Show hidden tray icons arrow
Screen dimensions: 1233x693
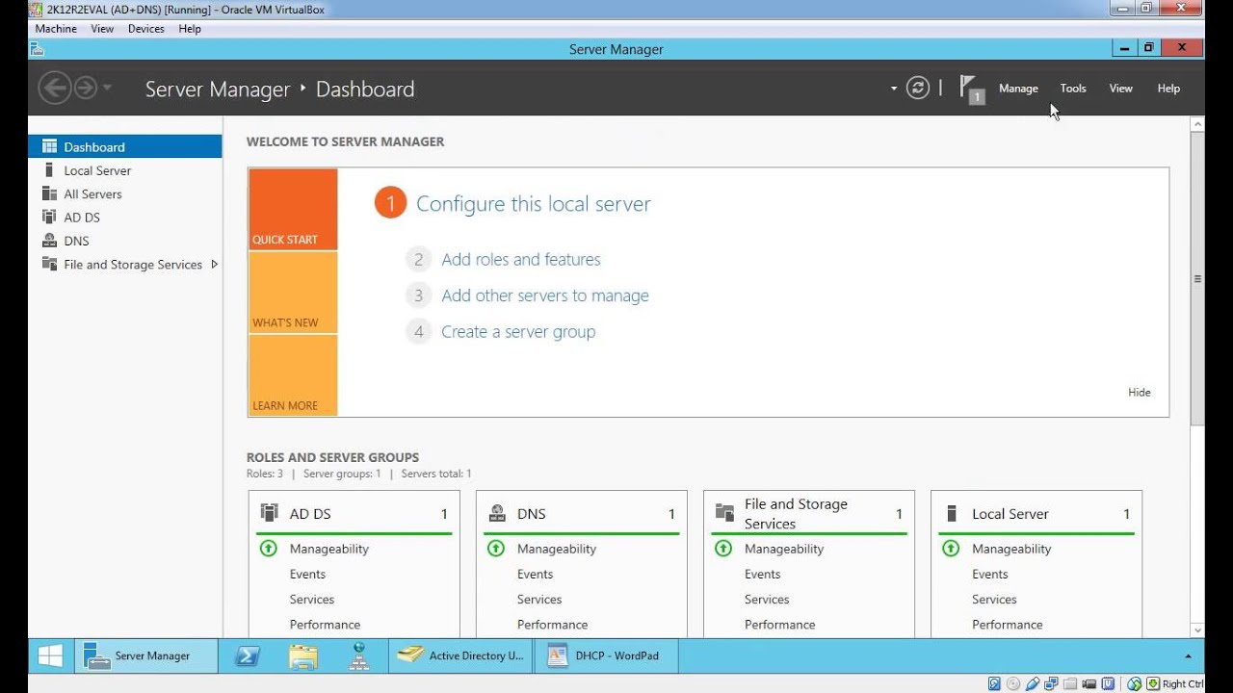click(1188, 655)
